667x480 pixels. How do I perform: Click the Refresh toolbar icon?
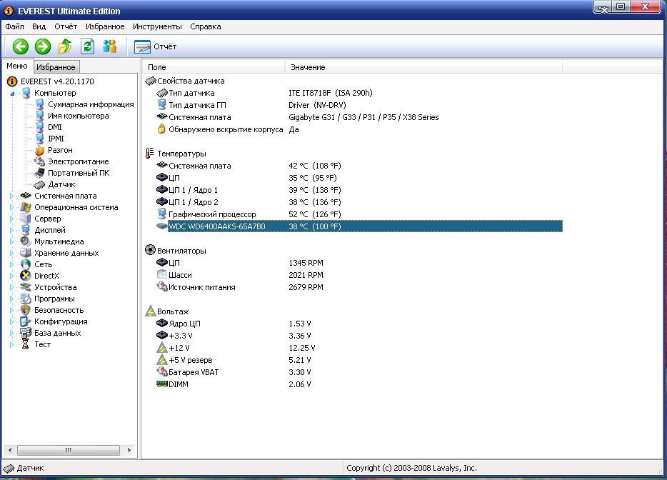(87, 46)
